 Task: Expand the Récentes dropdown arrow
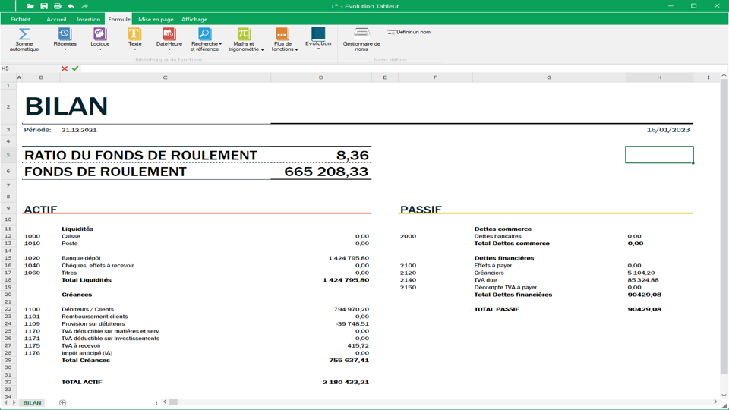65,49
